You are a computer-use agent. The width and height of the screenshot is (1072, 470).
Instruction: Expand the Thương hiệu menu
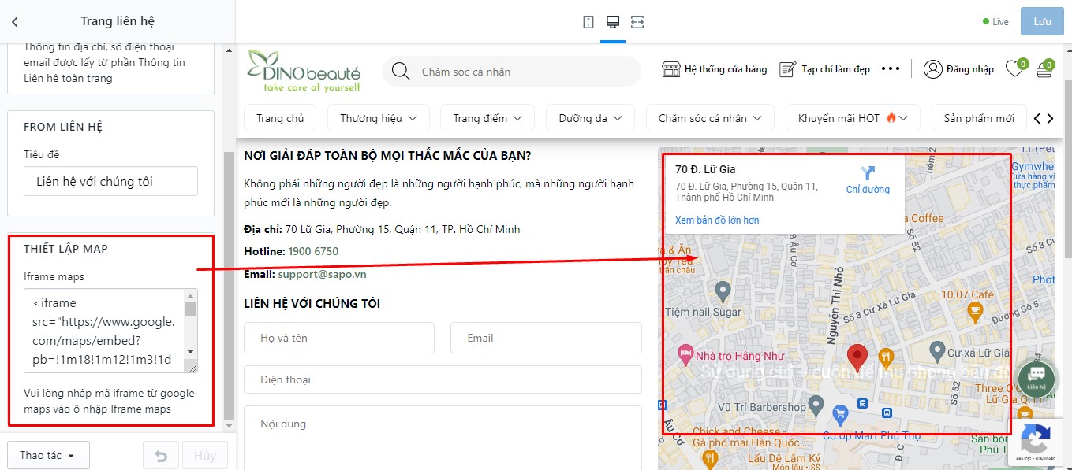point(379,118)
